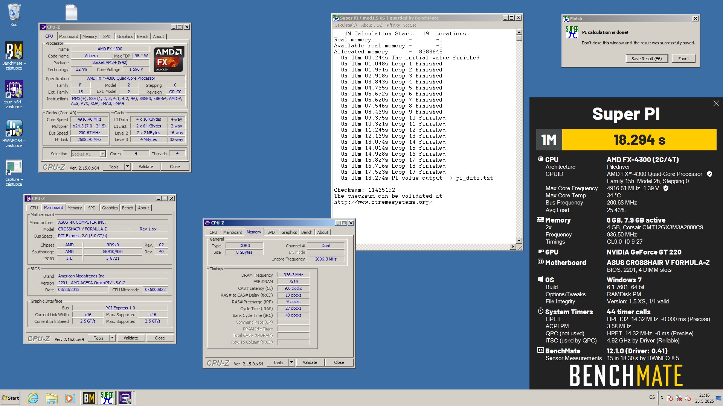
Task: Click the Core Speed 4916.40 MHz field
Action: [x=89, y=119]
